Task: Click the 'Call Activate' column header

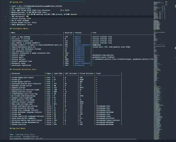Action: [71, 74]
